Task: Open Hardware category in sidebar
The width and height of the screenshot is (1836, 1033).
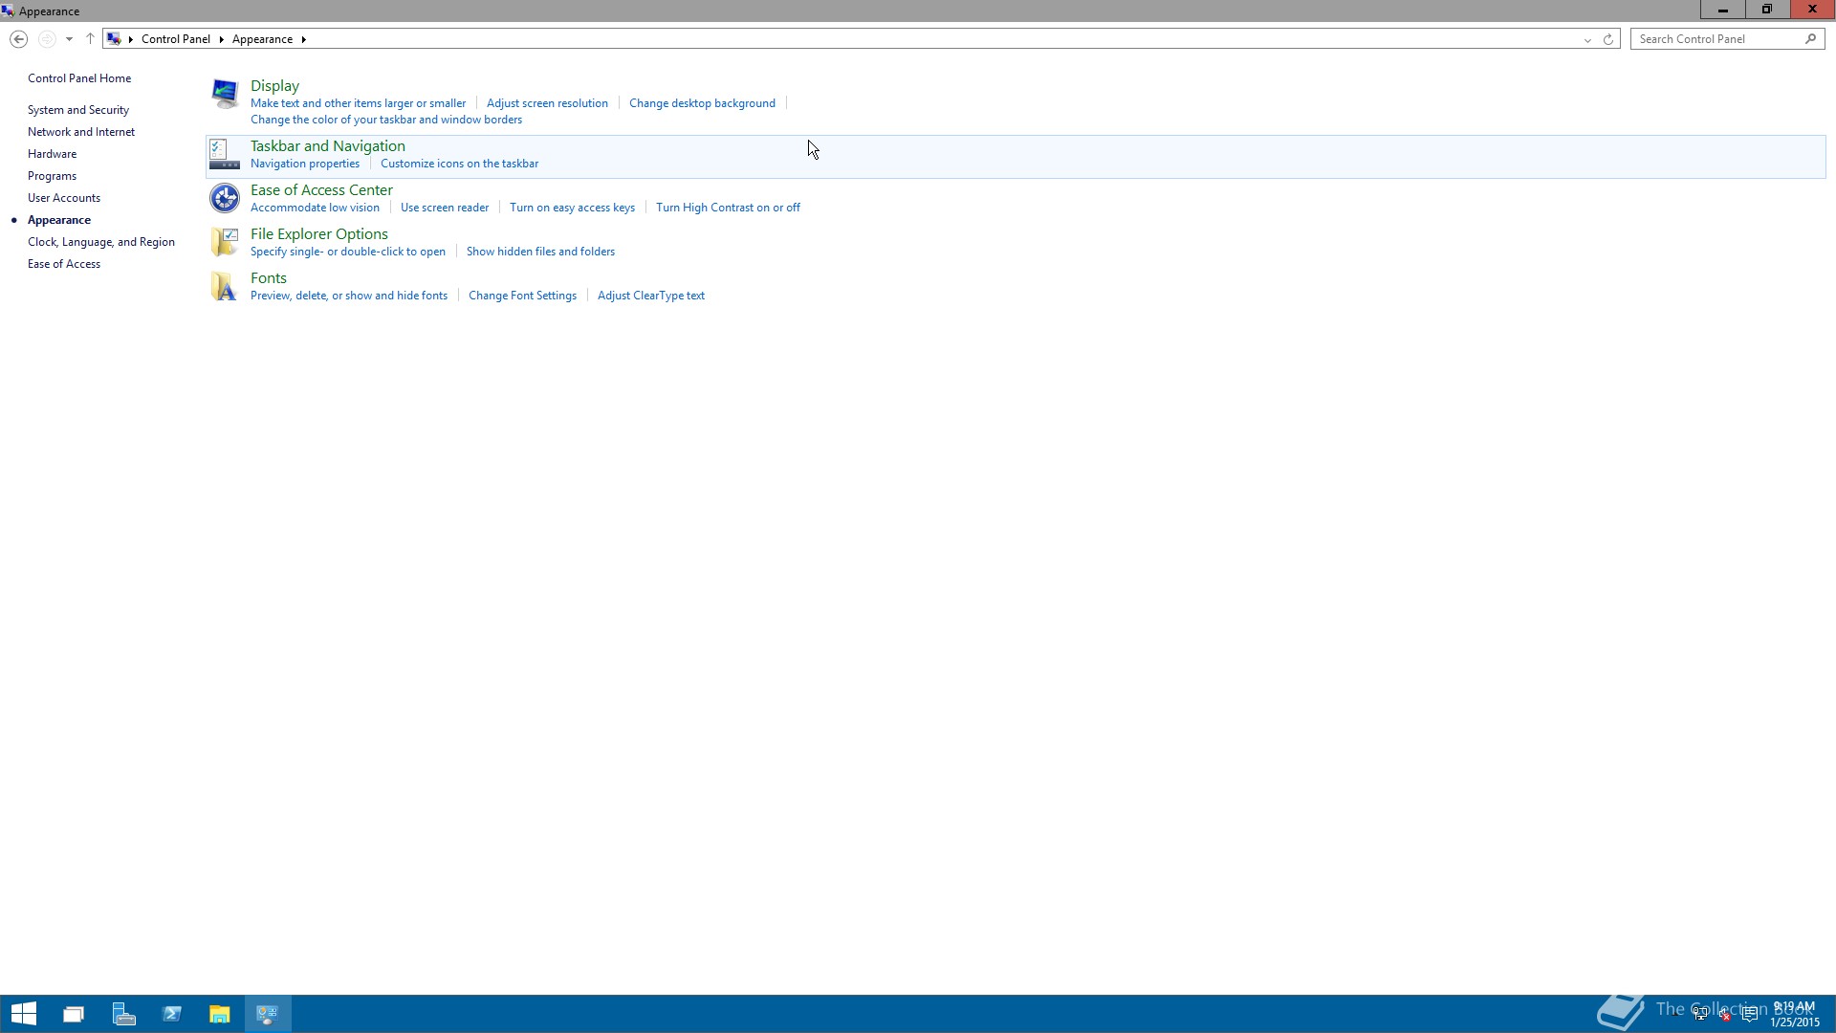Action: [x=52, y=154]
